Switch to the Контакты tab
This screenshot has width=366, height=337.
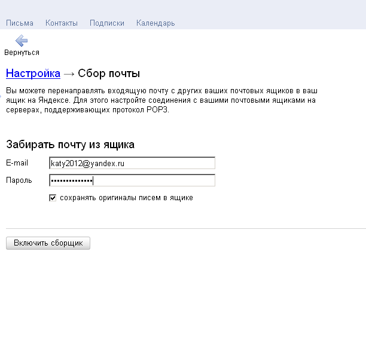[62, 23]
